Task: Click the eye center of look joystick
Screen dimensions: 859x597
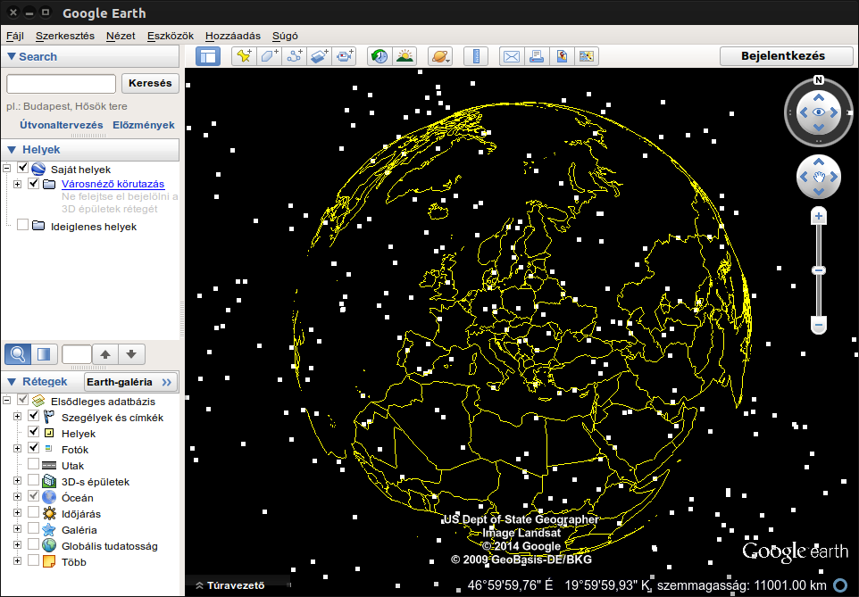Action: (x=819, y=112)
